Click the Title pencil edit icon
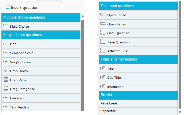The image size is (184, 115). click(x=103, y=68)
